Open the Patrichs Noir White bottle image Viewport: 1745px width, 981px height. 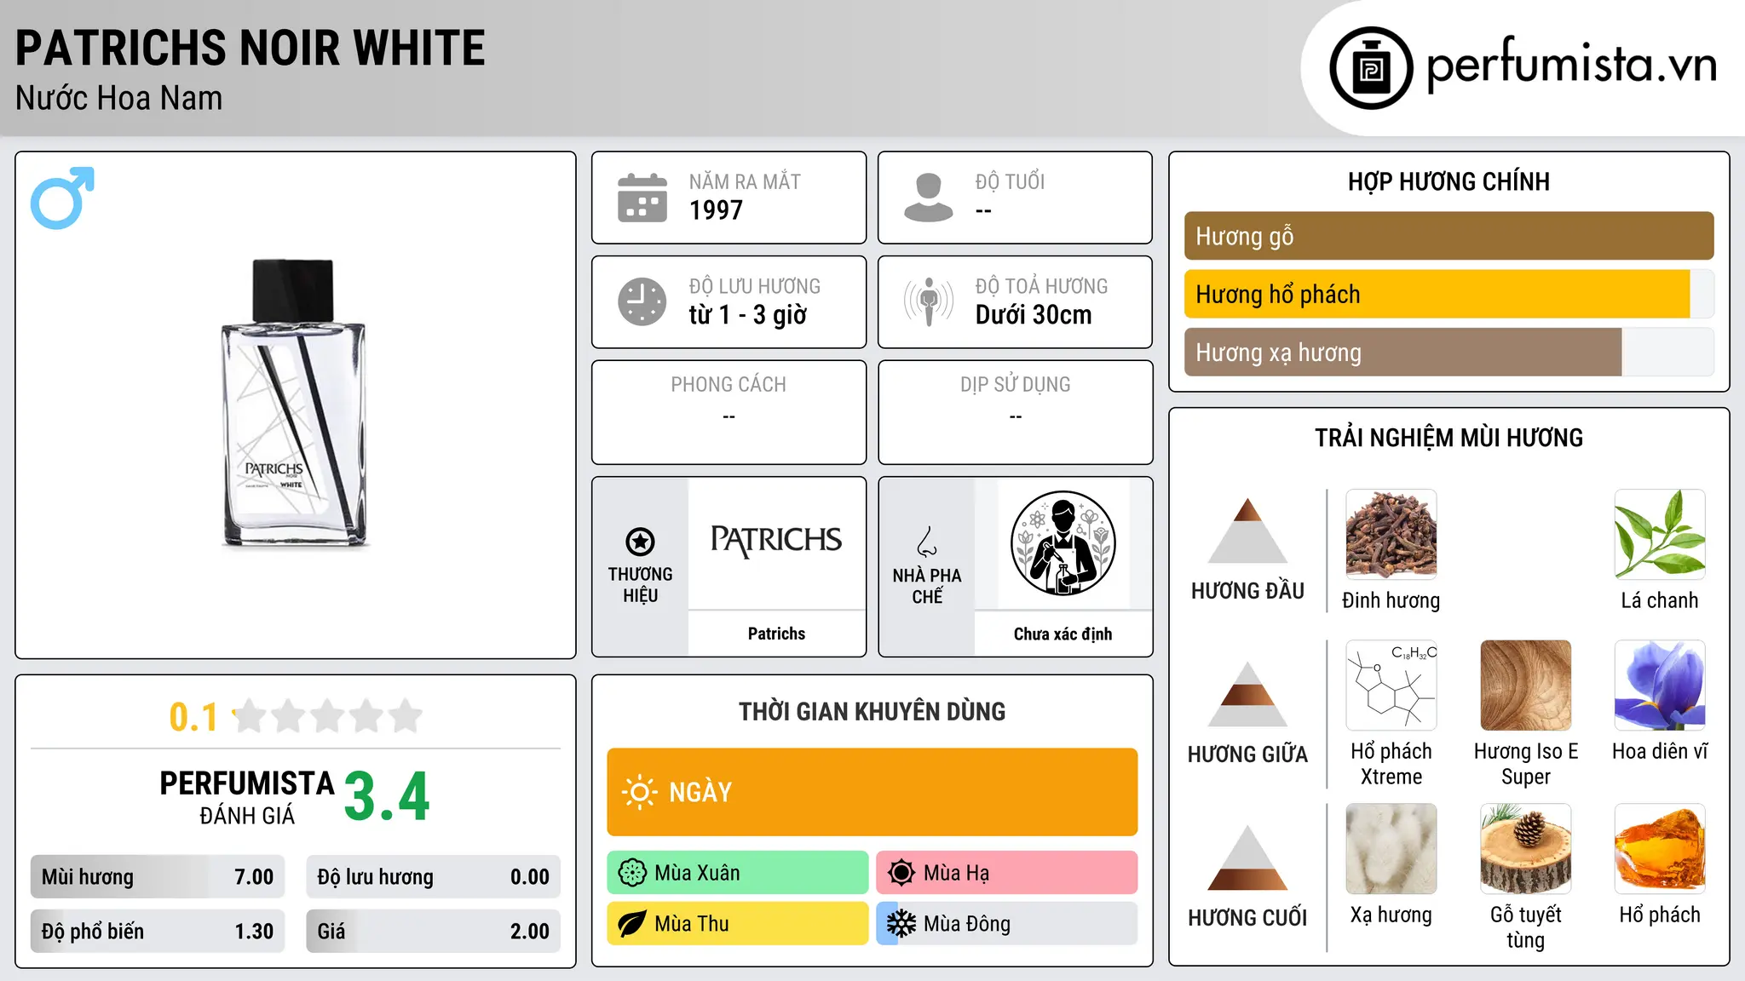tap(295, 404)
